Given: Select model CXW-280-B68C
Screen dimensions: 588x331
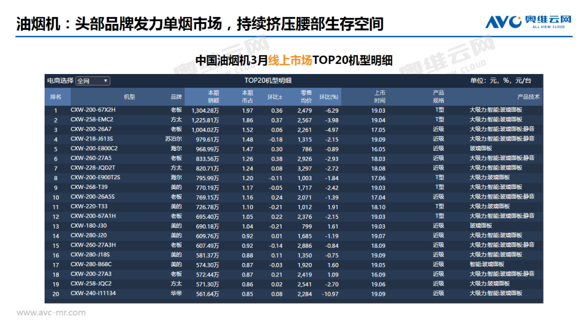Looking at the screenshot, I should [x=91, y=265].
